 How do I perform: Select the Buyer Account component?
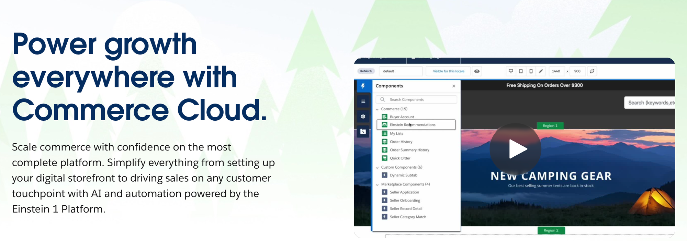(x=398, y=117)
